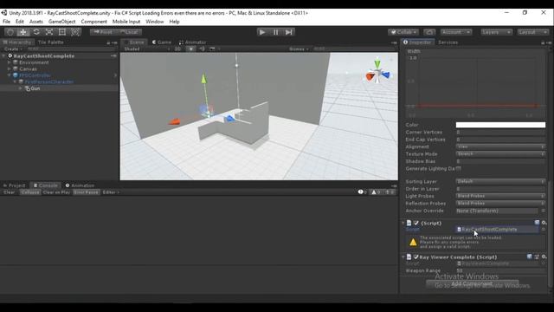554x312 pixels.
Task: Select the Scale tool in the toolbar
Action: point(49,32)
